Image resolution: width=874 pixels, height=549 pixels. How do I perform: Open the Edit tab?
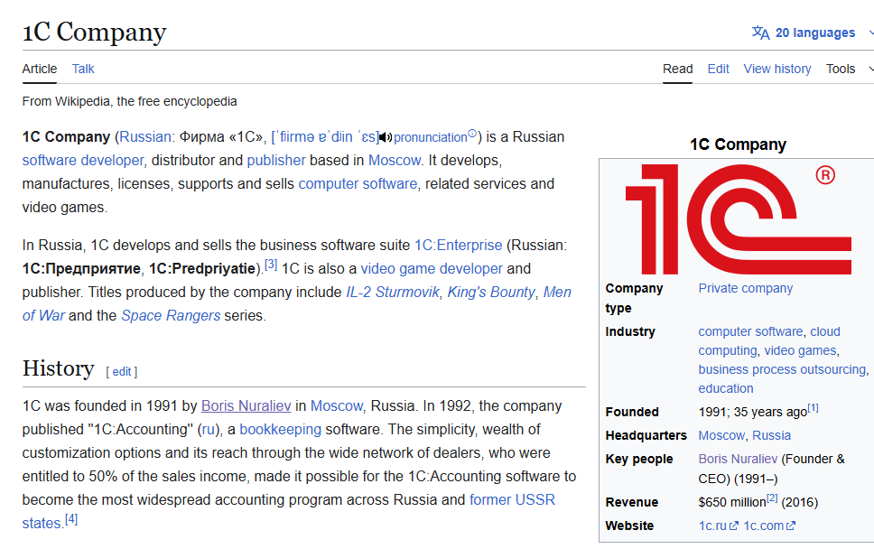(718, 70)
